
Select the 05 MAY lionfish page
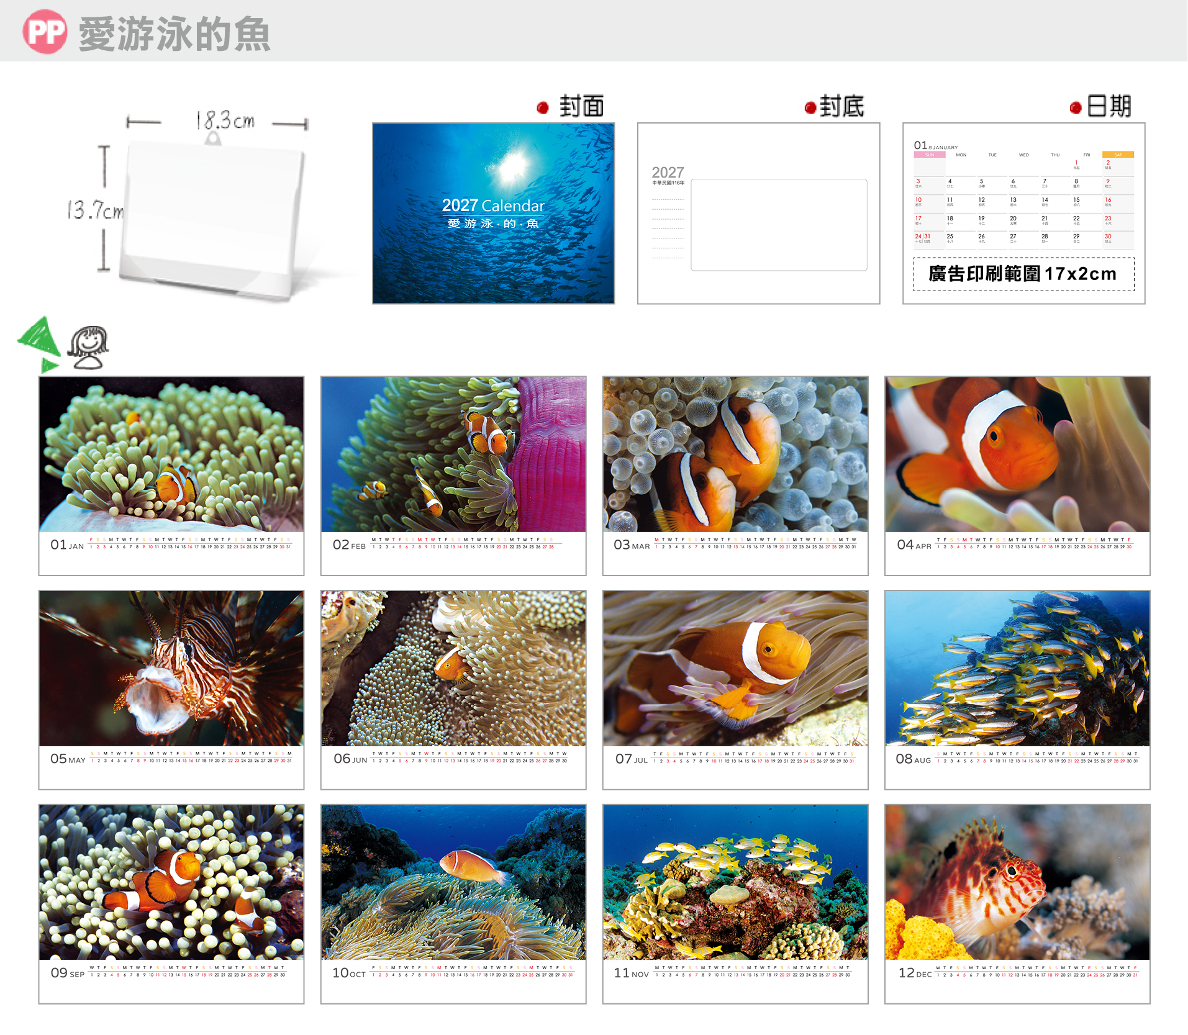(x=171, y=690)
